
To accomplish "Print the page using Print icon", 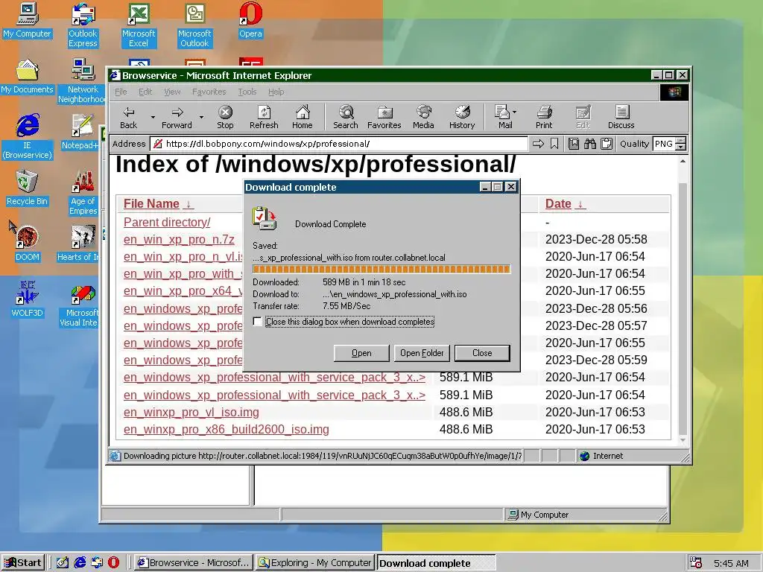I will click(544, 117).
